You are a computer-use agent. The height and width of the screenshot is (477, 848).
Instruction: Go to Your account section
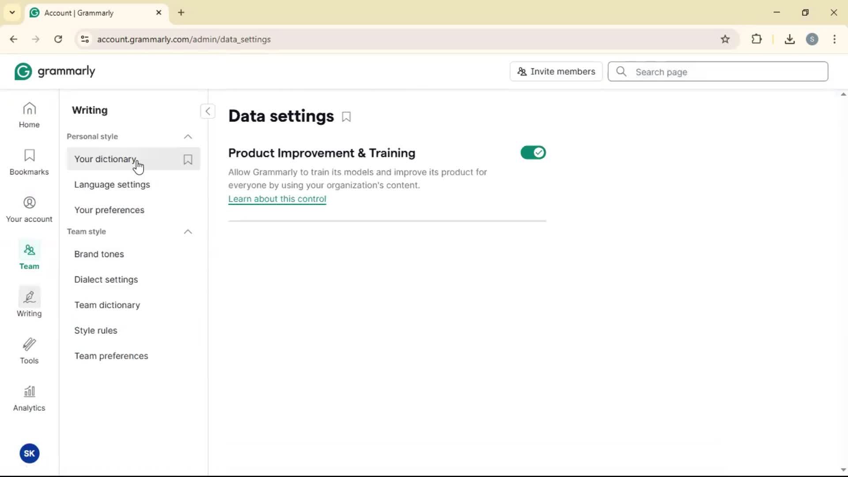point(29,209)
